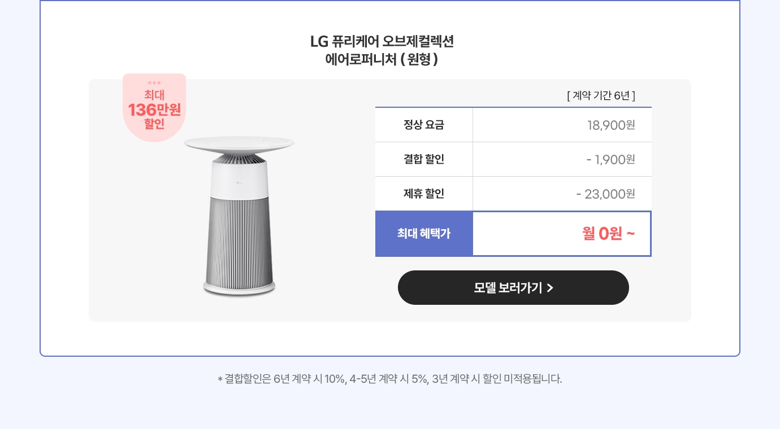Click the - 1,900원 discount value
Image resolution: width=780 pixels, height=429 pixels.
click(611, 159)
